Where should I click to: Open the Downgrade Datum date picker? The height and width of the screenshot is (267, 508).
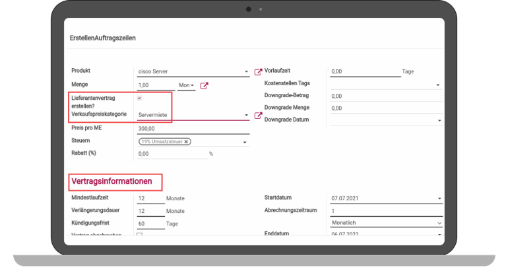pyautogui.click(x=439, y=121)
